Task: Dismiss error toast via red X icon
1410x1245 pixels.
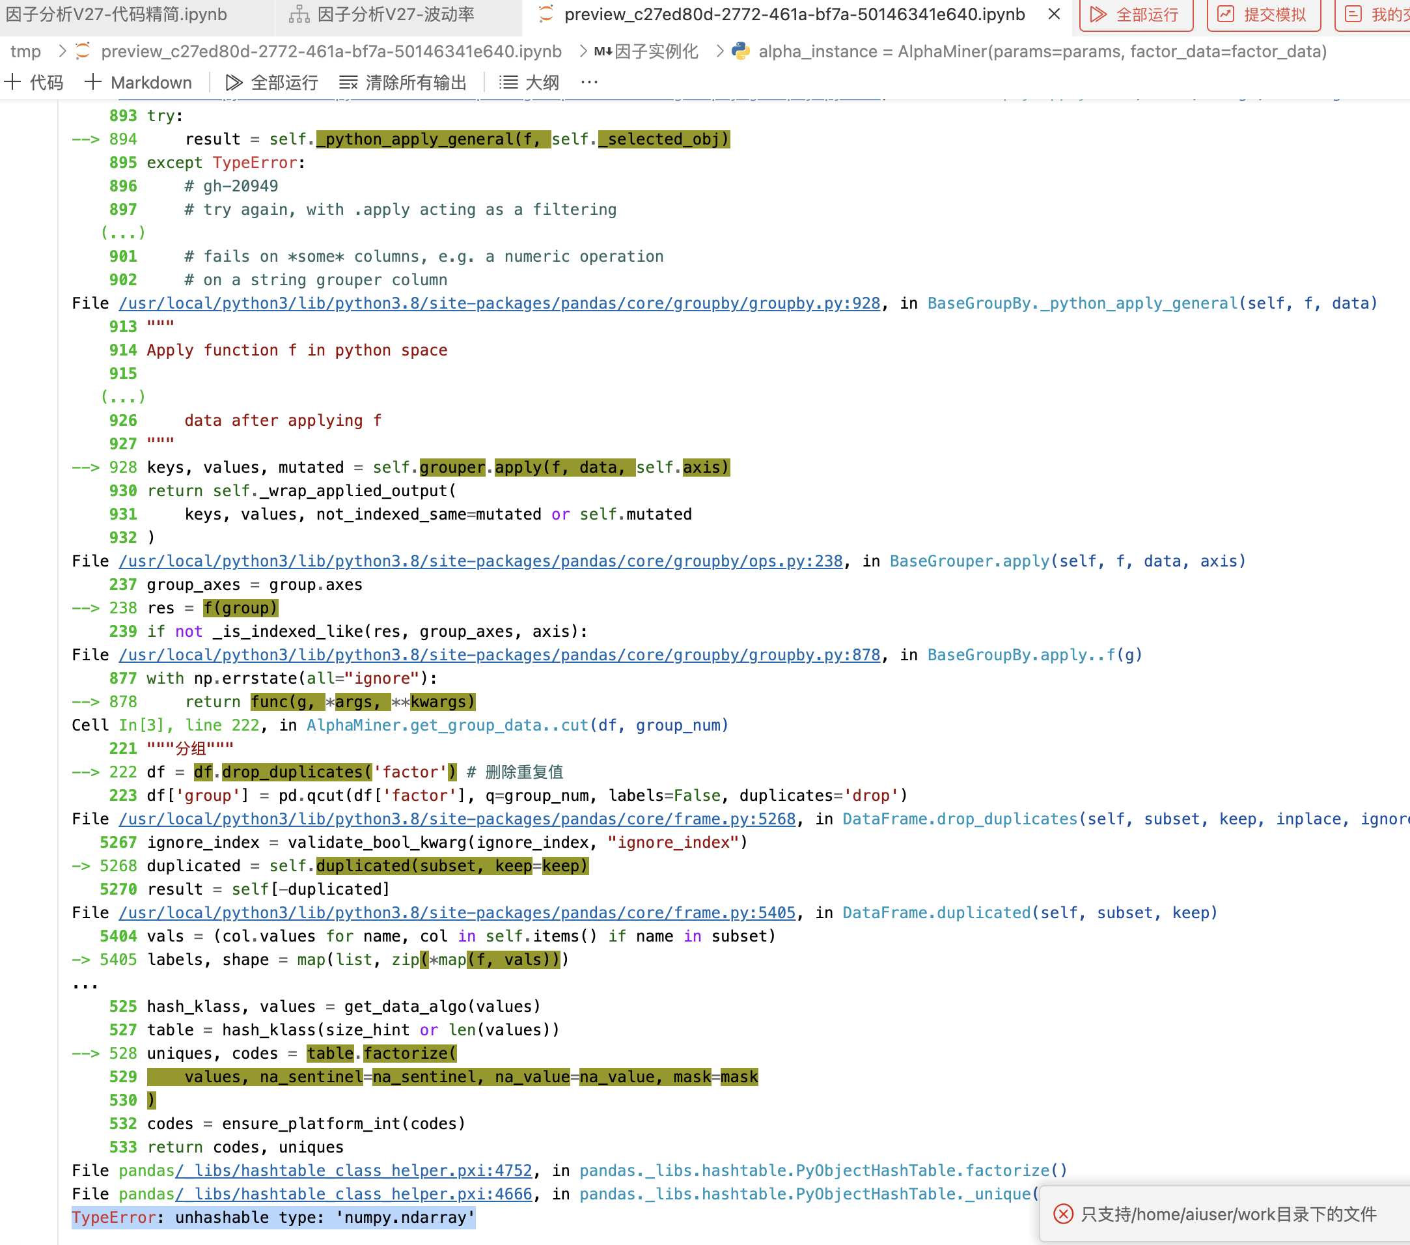Action: 1063,1214
